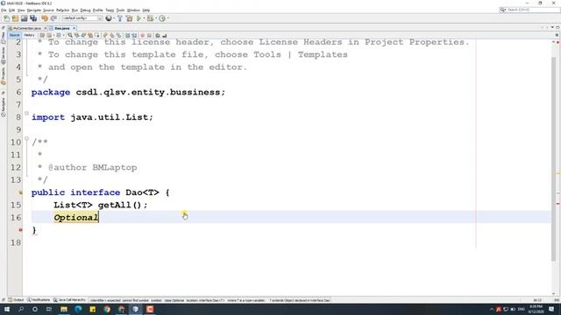This screenshot has width=561, height=315.
Task: Click the Clean and Build Project icon
Action: [x=129, y=18]
